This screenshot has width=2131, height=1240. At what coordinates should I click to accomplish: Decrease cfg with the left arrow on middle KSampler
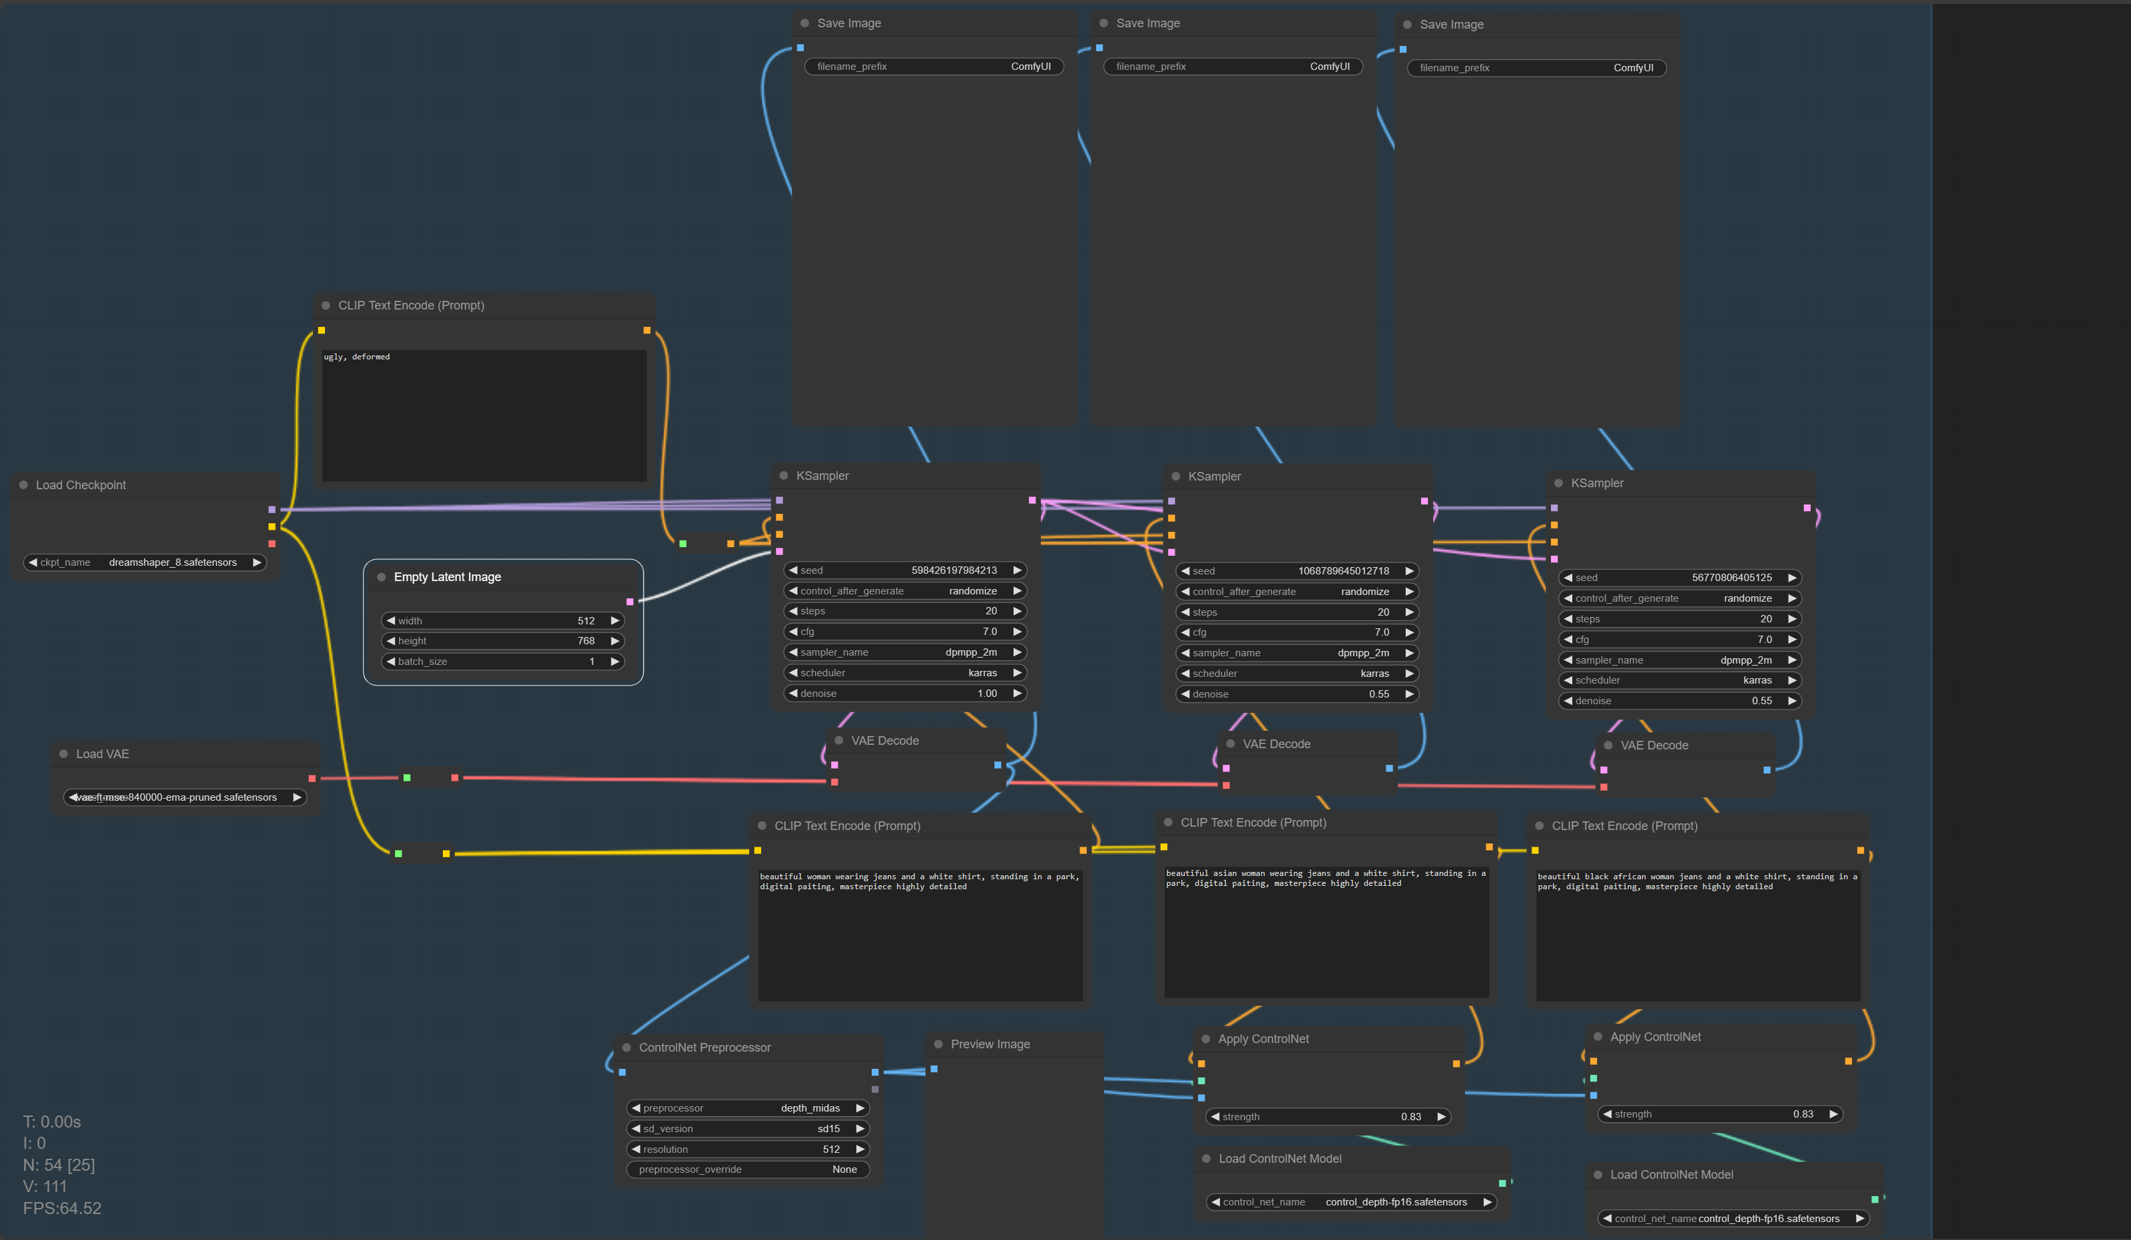pyautogui.click(x=1185, y=632)
